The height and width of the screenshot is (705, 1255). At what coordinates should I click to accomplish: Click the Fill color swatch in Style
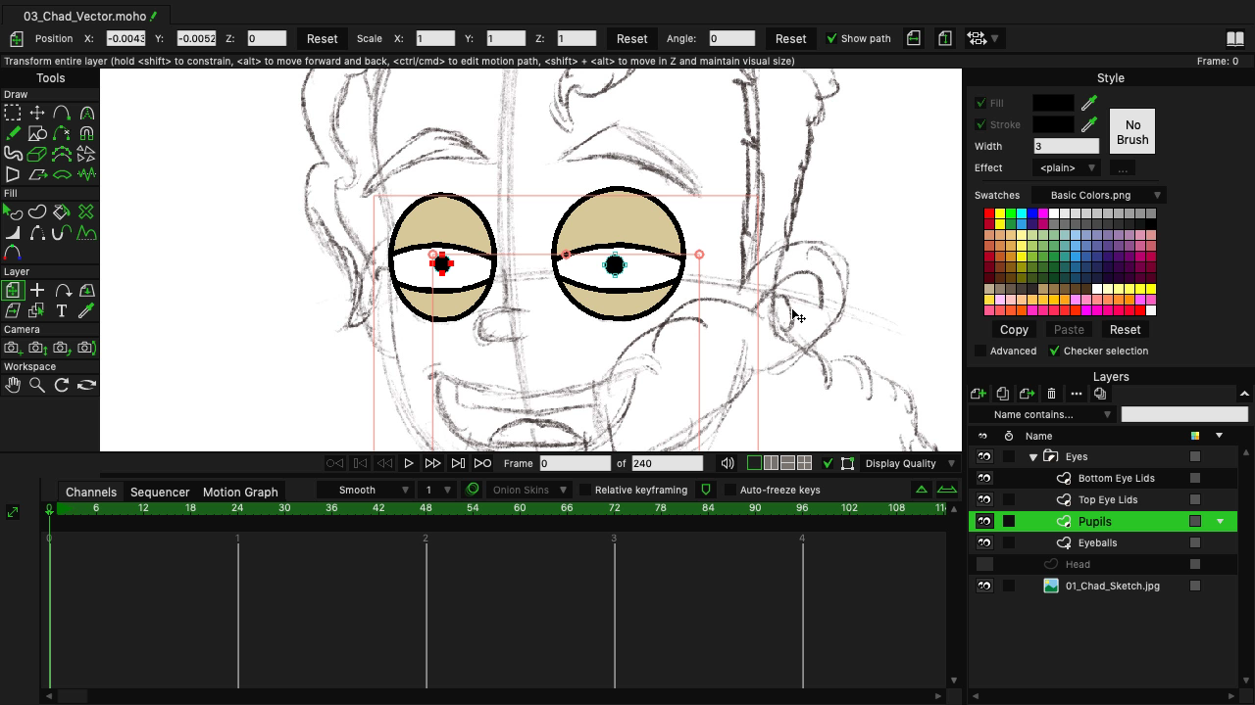(x=1053, y=103)
